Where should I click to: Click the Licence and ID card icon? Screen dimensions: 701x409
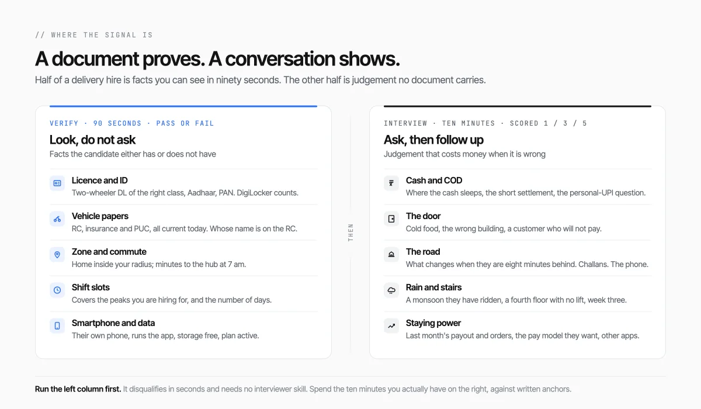pyautogui.click(x=57, y=183)
